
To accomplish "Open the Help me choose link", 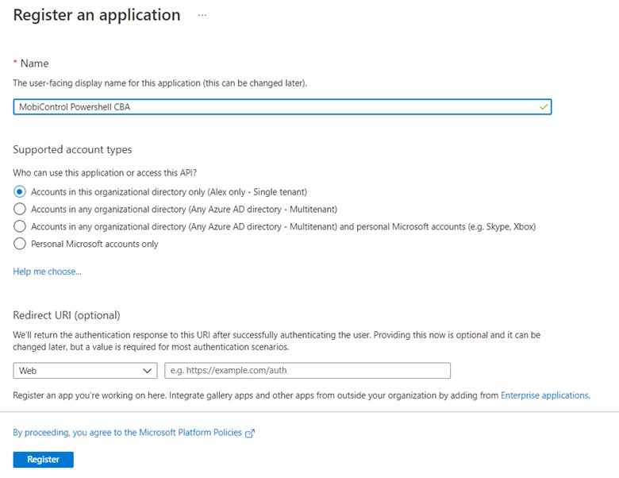I will (47, 272).
